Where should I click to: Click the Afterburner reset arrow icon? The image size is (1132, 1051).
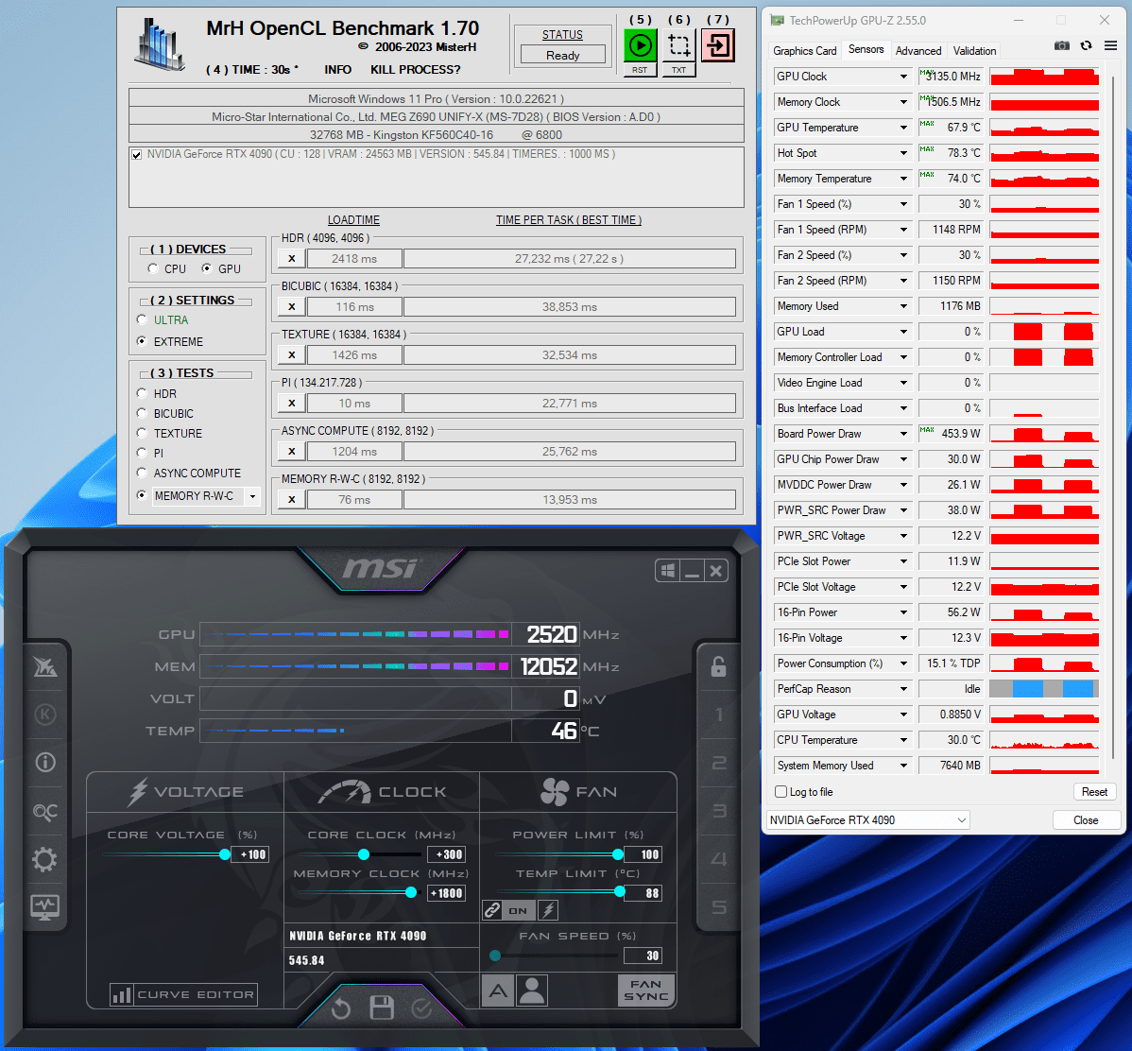click(x=341, y=1008)
